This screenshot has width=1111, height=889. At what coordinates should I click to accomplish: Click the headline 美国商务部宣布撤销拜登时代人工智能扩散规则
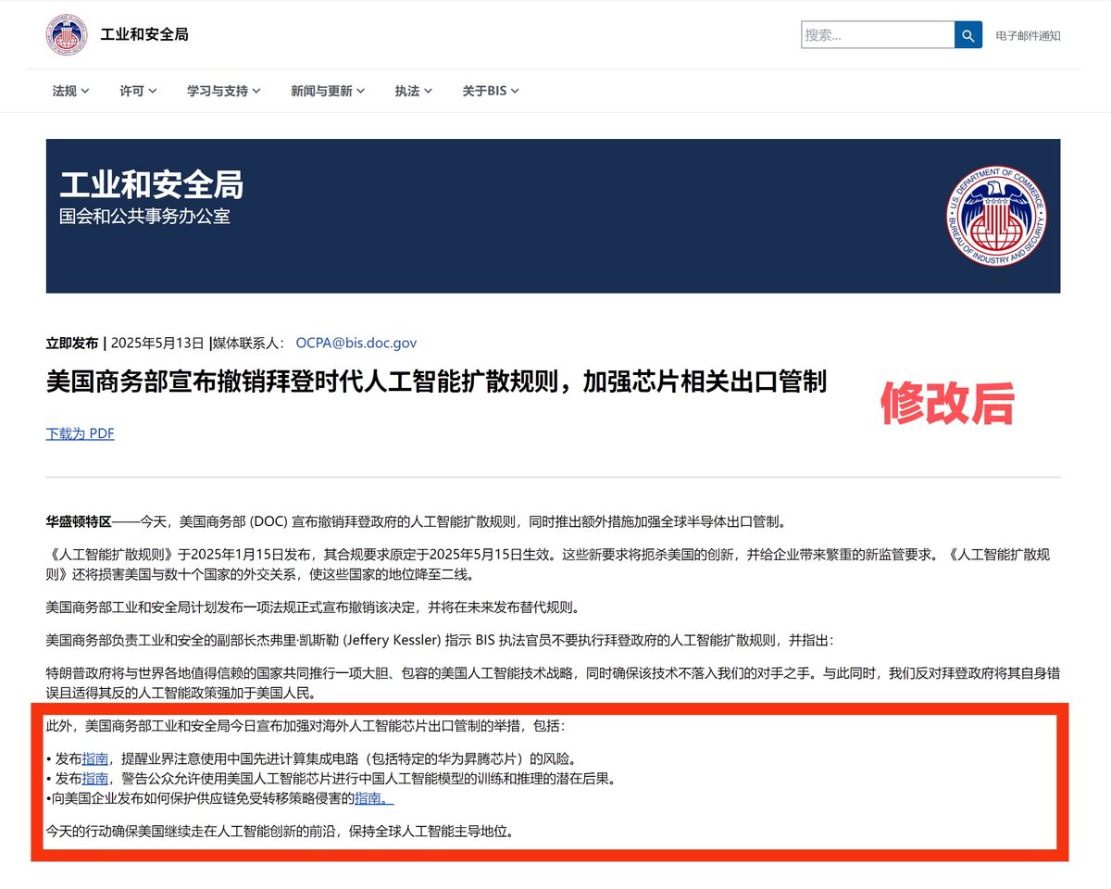[436, 381]
